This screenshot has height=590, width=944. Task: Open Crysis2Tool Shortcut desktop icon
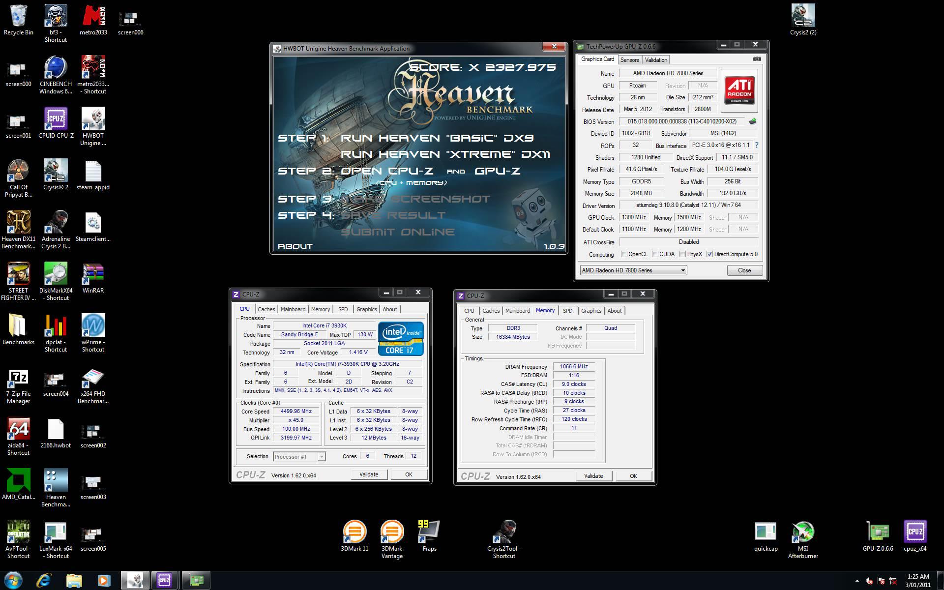[504, 539]
